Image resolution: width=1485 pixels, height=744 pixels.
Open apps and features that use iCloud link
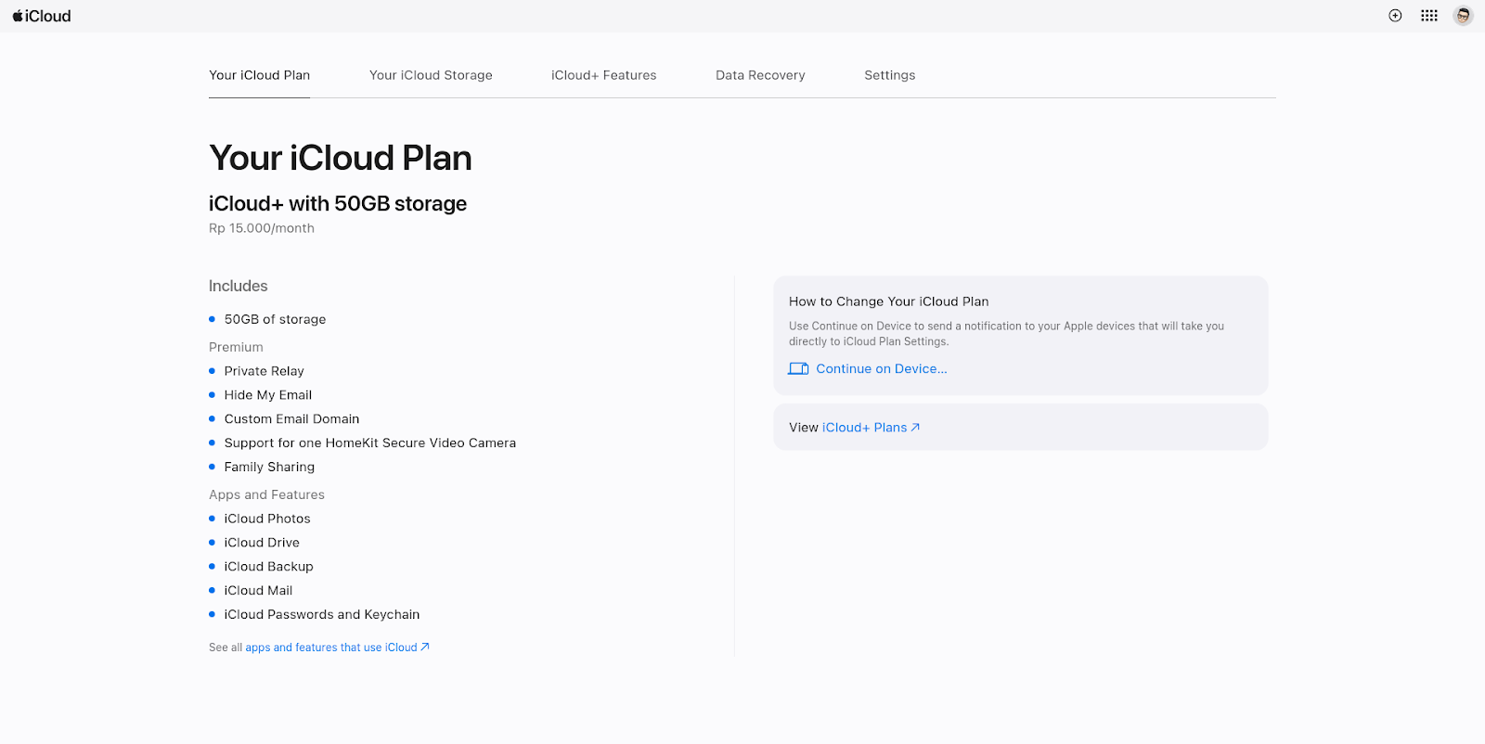pos(337,648)
